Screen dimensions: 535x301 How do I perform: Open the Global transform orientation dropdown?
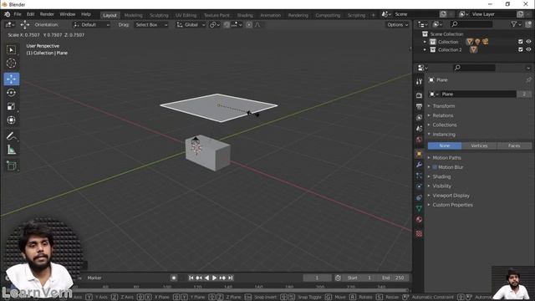191,24
